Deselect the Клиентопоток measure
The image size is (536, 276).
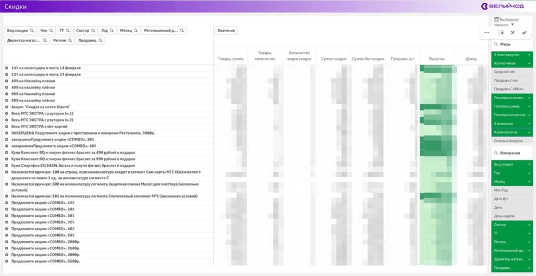[x=512, y=132]
